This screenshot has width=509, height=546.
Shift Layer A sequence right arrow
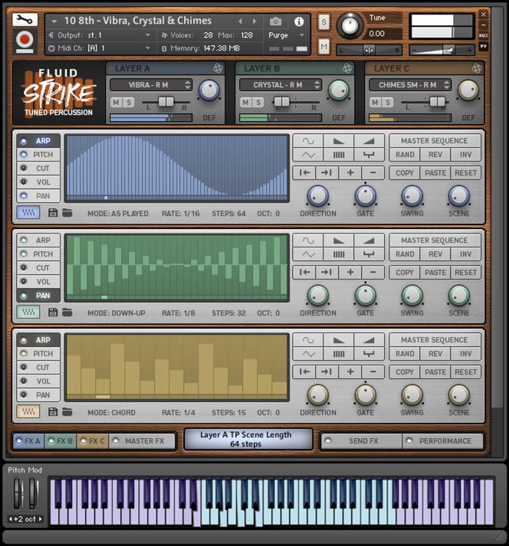[x=327, y=173]
